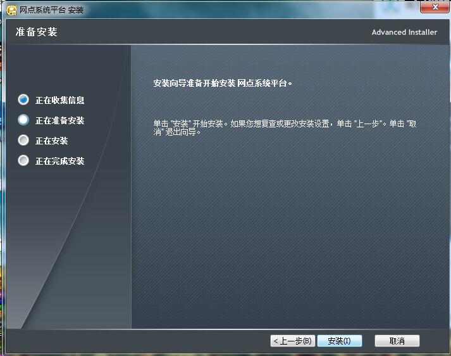Start installation with the 安装(I) button

click(339, 341)
